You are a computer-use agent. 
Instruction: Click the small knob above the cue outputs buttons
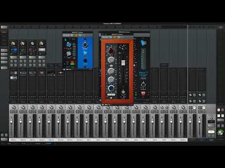tap(211, 118)
